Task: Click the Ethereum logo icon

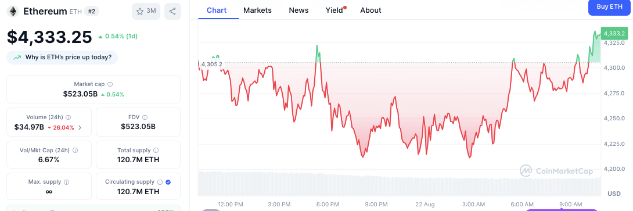Action: click(13, 11)
